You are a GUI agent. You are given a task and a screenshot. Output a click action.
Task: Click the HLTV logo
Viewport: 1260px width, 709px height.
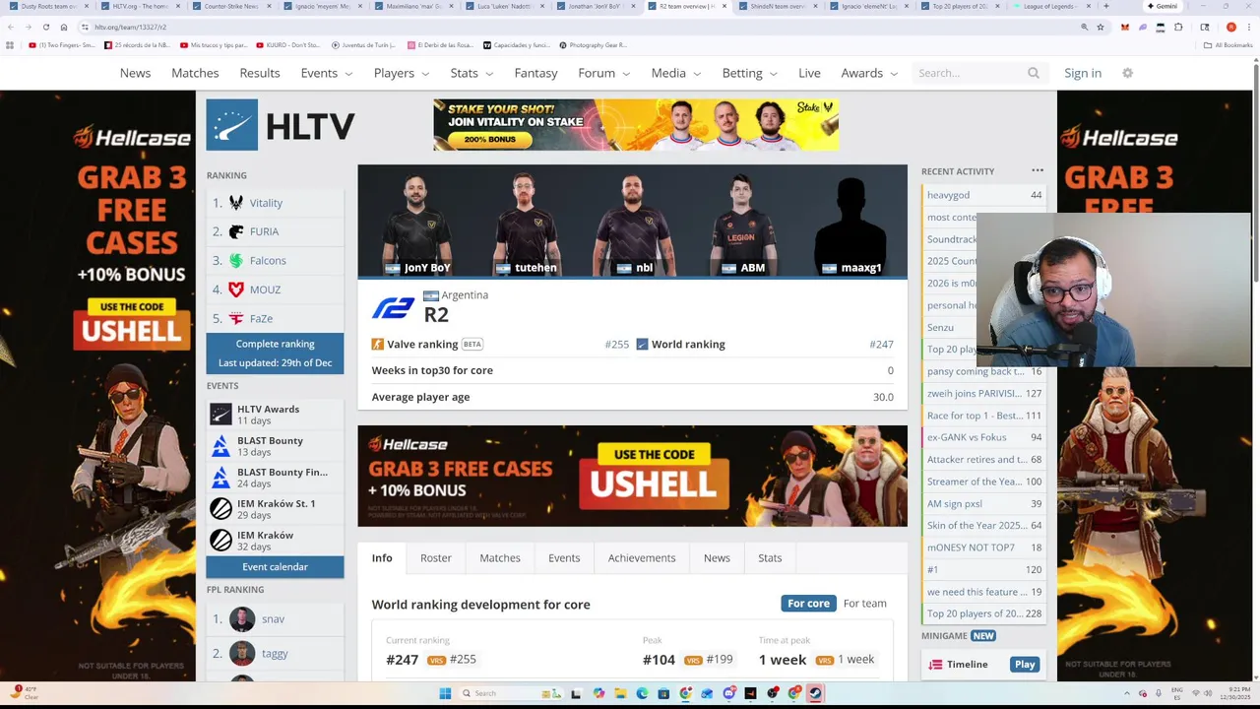point(281,125)
